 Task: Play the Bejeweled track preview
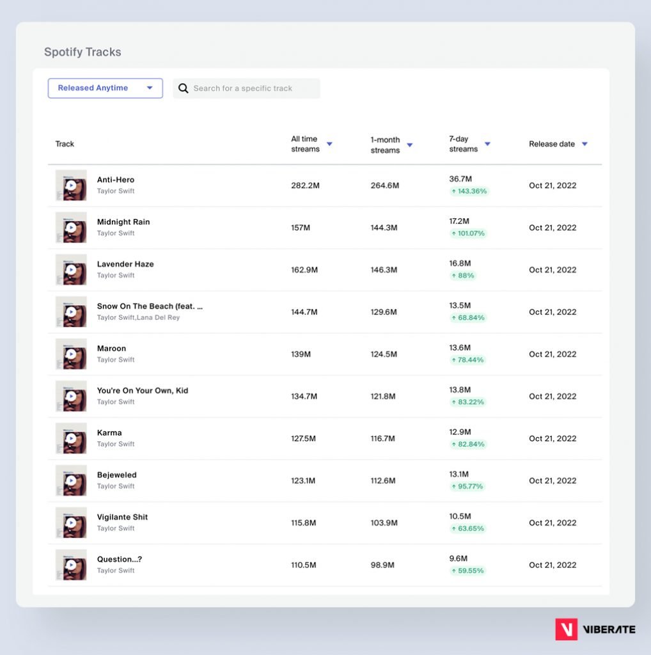(x=71, y=481)
